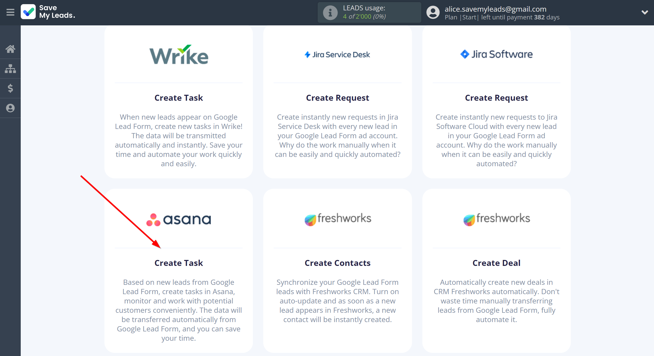Screen dimensions: 654x356
Task: Open the hamburger menu
Action: (x=10, y=12)
